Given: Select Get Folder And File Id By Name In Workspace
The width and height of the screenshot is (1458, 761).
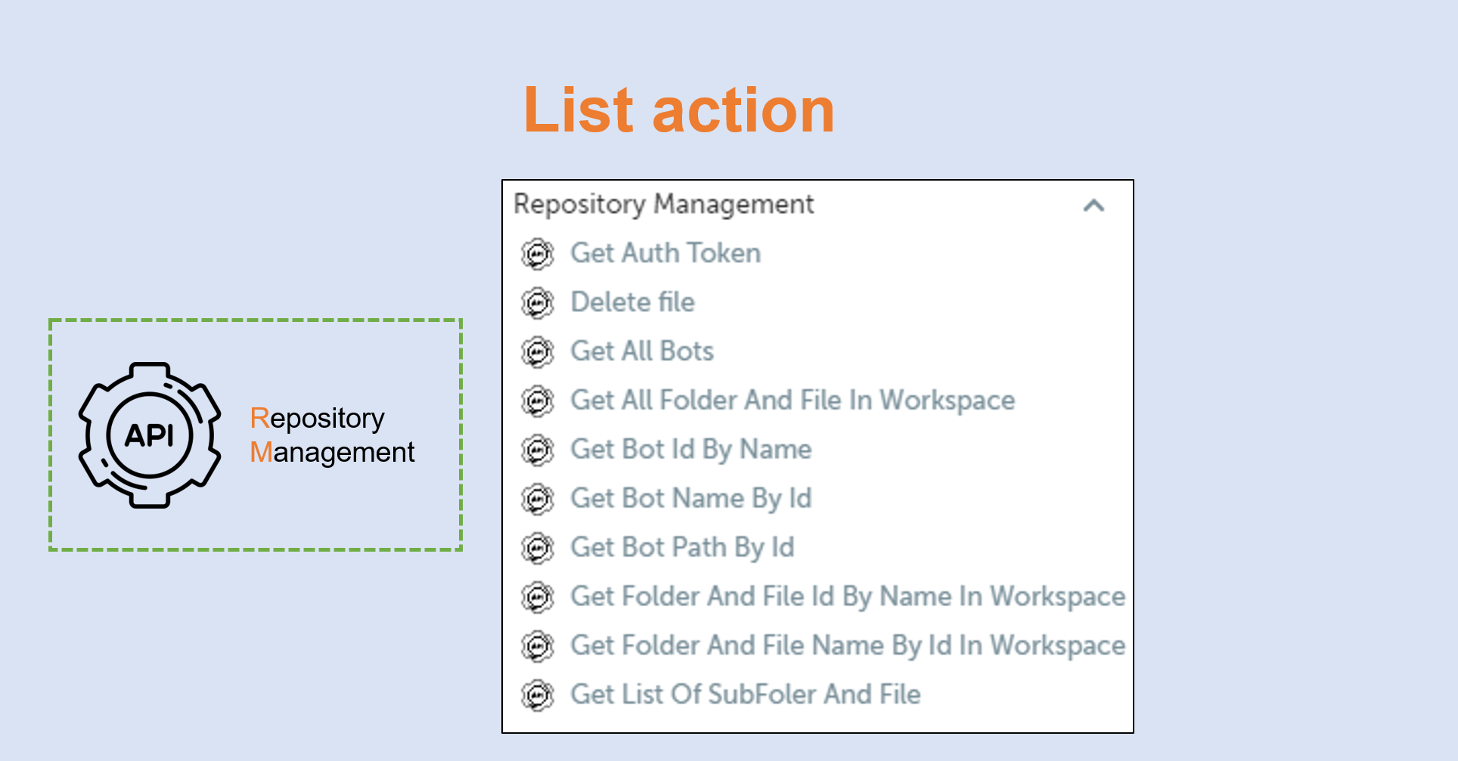Looking at the screenshot, I should click(x=847, y=597).
